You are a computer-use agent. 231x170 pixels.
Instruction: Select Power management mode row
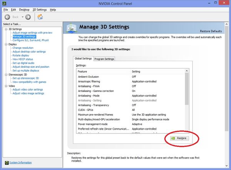(131, 124)
